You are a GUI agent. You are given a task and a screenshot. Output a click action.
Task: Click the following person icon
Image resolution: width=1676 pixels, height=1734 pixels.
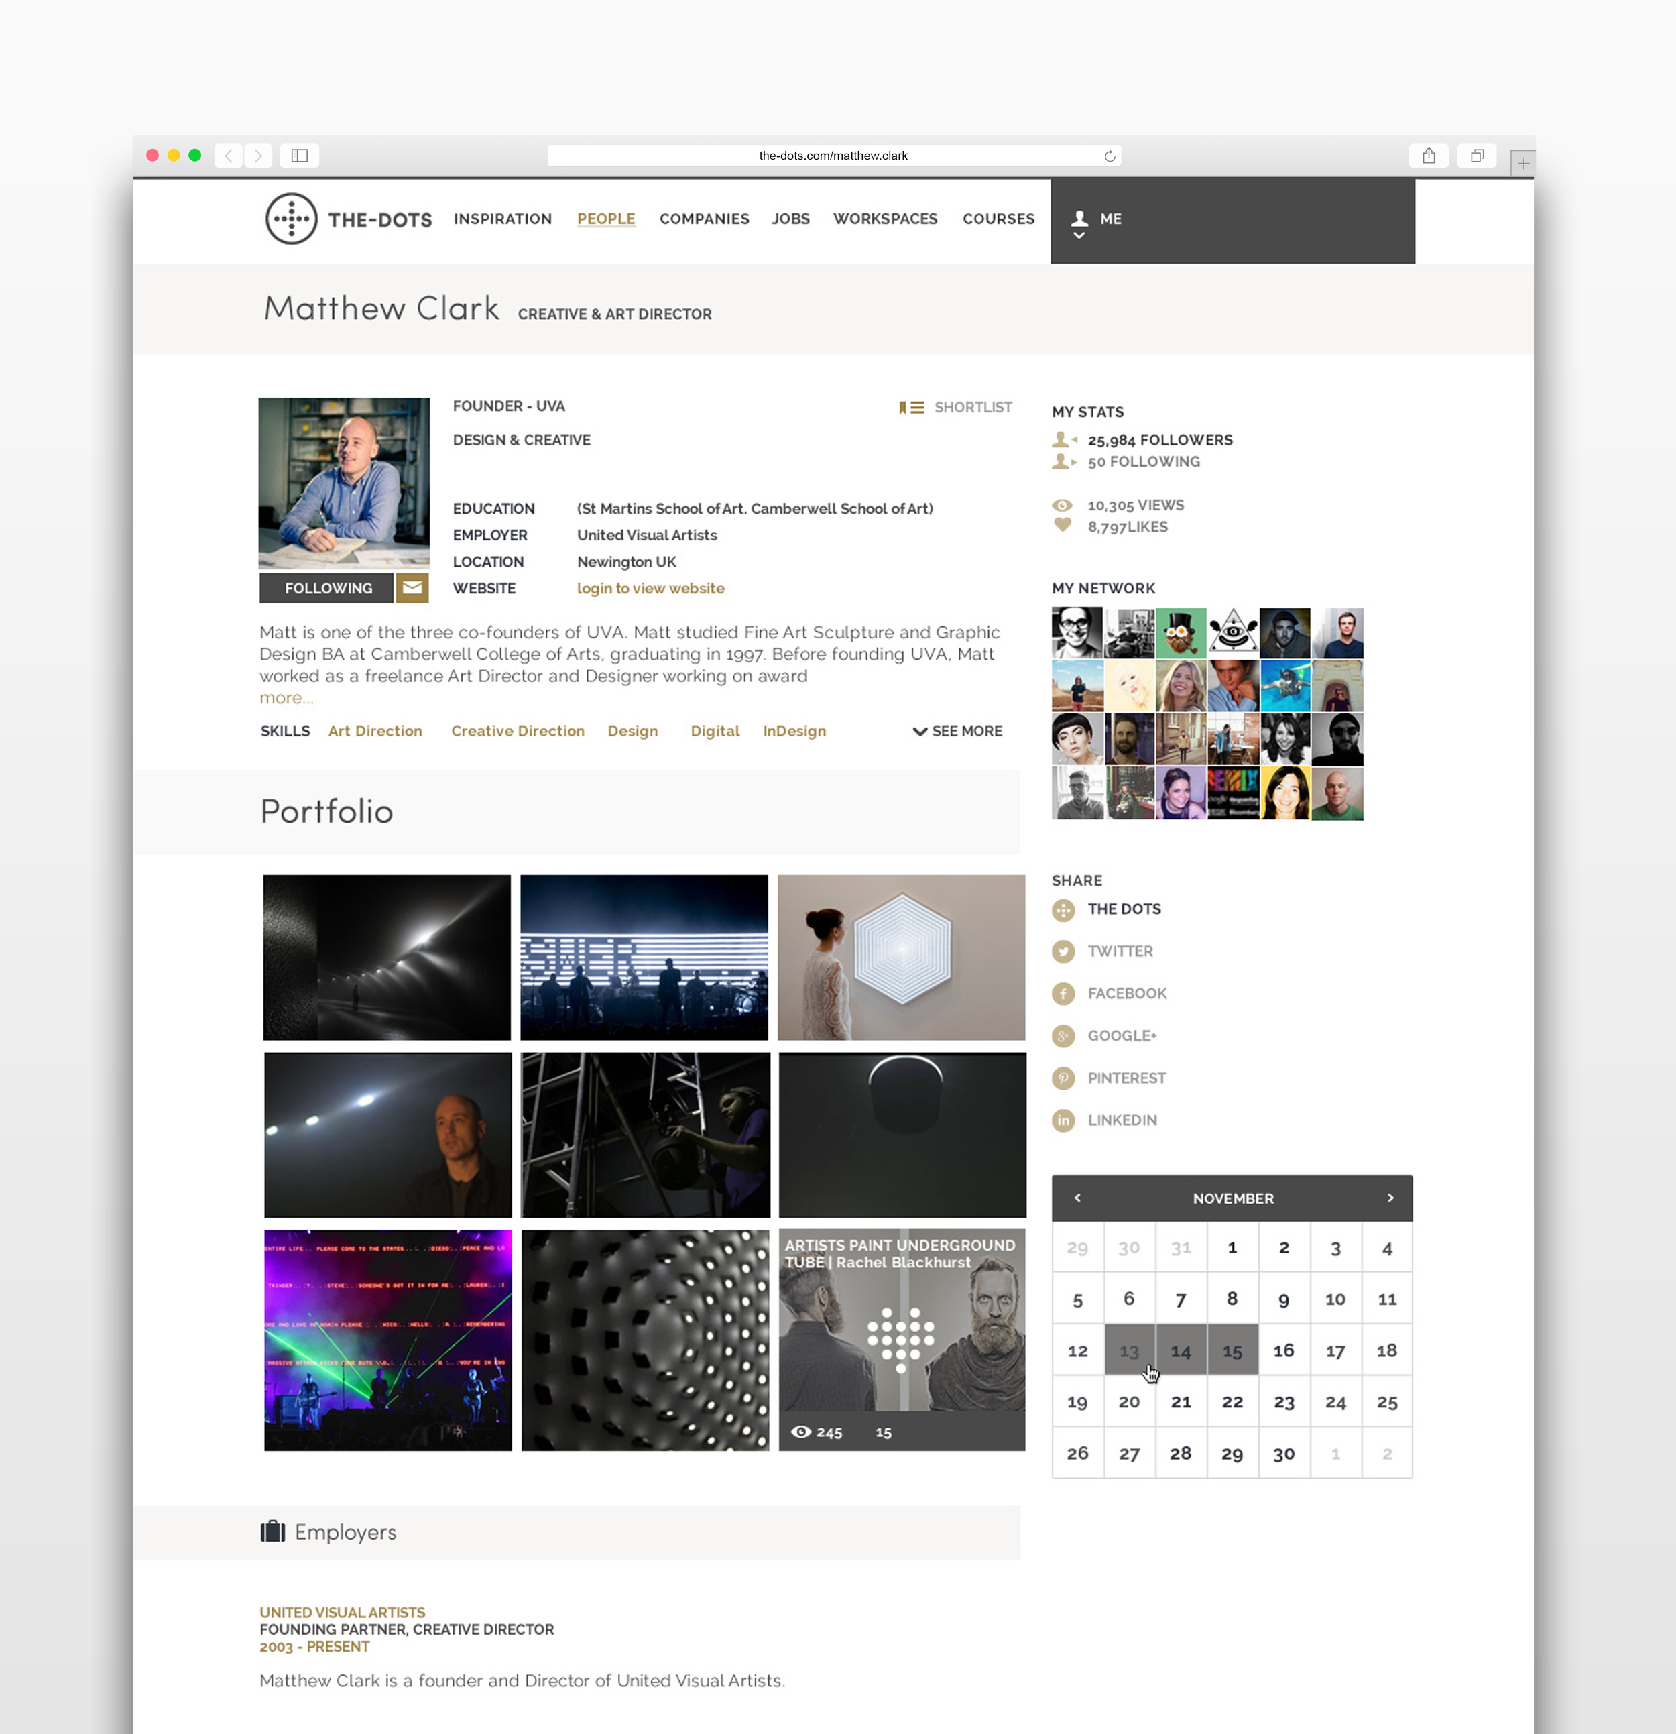click(x=1064, y=461)
